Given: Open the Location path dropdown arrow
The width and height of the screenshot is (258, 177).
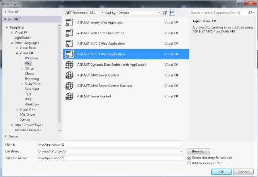Looking at the screenshot, I should [x=181, y=151].
